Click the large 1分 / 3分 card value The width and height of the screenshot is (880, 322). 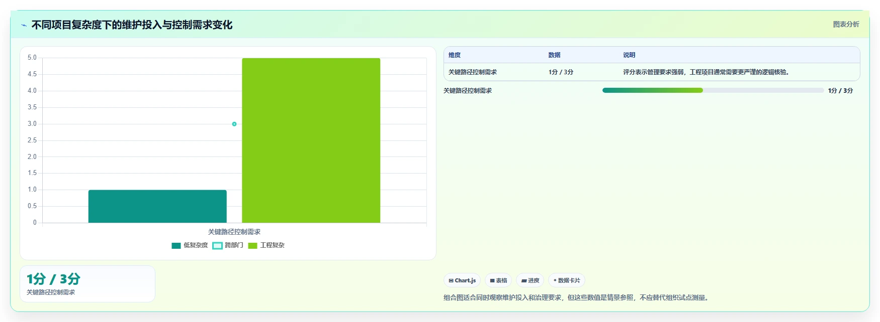[x=53, y=279]
